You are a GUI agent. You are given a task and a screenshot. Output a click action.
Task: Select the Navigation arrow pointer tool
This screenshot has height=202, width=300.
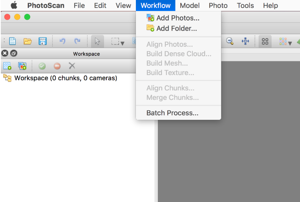(97, 41)
